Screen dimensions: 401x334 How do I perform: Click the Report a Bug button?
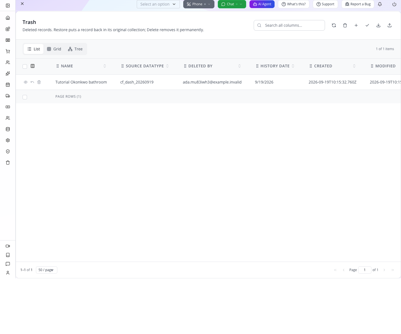point(358,4)
